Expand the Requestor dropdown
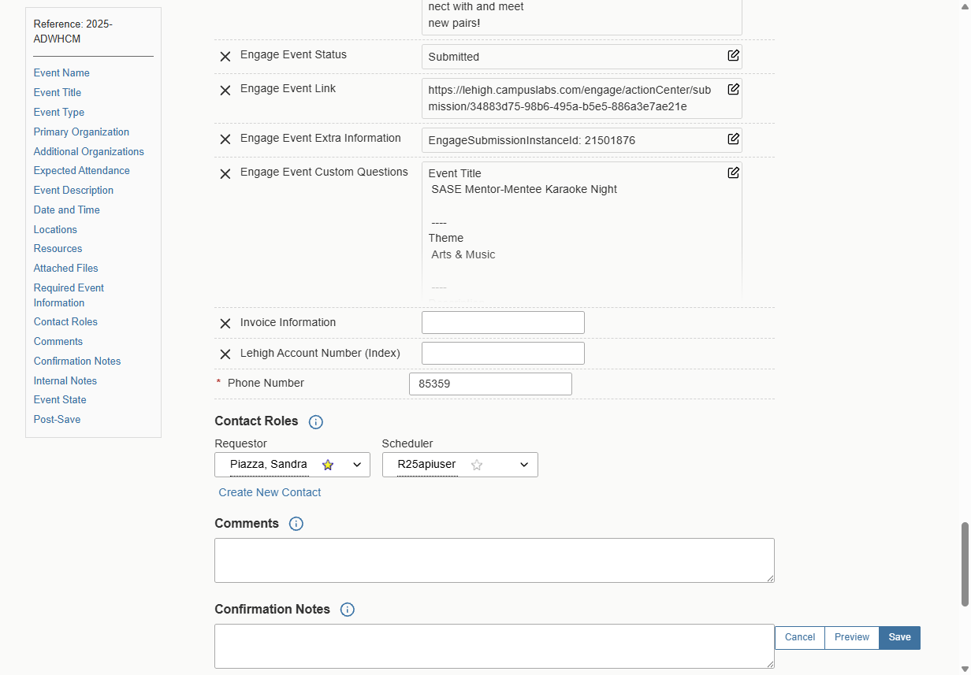971x675 pixels. coord(357,465)
